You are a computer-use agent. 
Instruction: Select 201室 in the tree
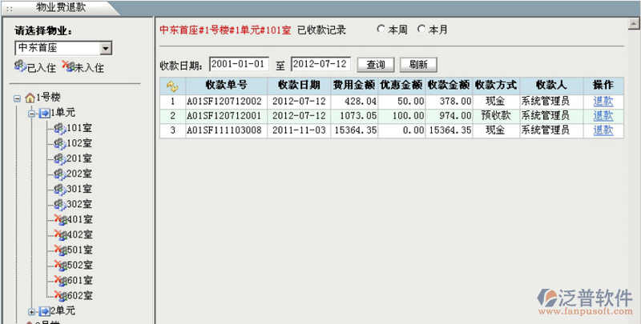click(x=79, y=158)
